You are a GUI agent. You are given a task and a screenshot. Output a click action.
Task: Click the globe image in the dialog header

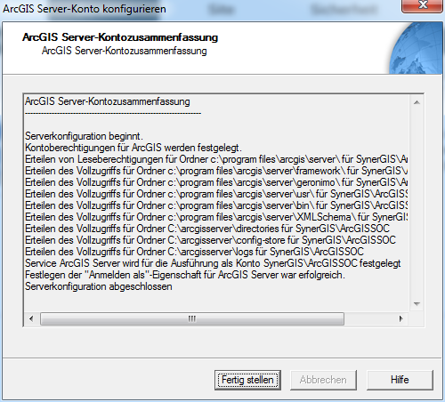pyautogui.click(x=416, y=48)
